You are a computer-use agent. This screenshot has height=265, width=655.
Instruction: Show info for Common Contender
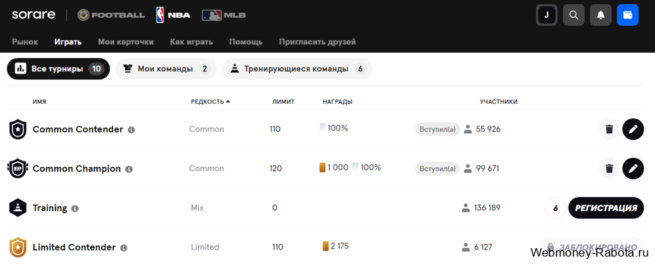coord(131,130)
